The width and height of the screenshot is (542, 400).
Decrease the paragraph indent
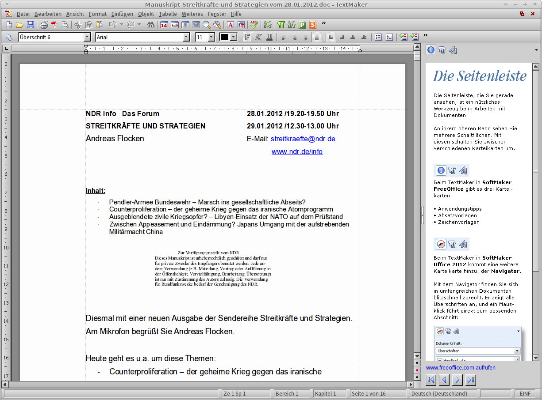pyautogui.click(x=403, y=37)
